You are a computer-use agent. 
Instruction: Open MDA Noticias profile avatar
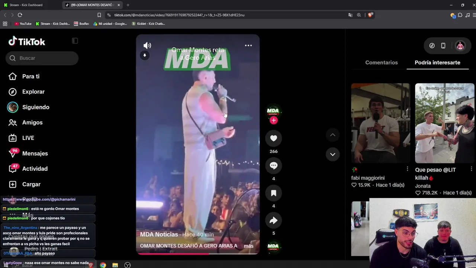[x=273, y=111]
